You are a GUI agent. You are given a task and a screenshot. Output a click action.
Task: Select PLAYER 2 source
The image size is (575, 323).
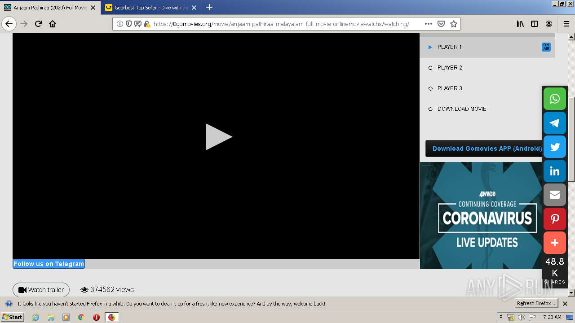(487, 68)
